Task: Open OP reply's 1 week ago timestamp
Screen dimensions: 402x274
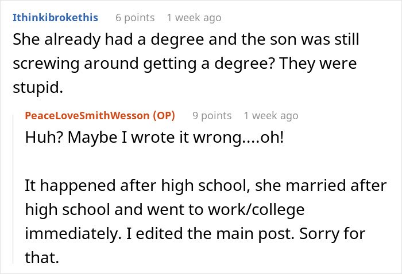Action: (270, 115)
